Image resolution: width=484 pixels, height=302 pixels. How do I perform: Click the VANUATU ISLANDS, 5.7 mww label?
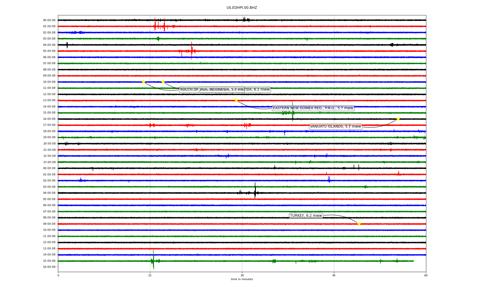tap(336, 127)
